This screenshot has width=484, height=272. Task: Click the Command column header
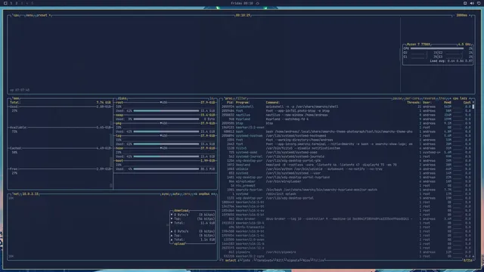[273, 103]
